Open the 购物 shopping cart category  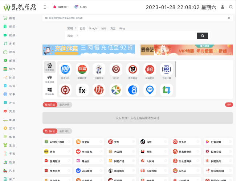point(9,18)
